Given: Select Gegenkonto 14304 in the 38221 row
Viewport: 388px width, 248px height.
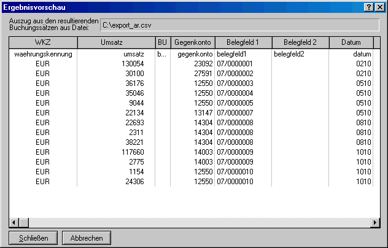Looking at the screenshot, I should [x=203, y=142].
